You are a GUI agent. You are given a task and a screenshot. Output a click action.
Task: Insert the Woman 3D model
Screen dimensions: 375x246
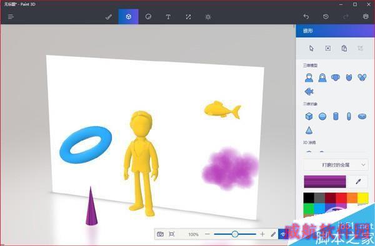tap(322, 77)
